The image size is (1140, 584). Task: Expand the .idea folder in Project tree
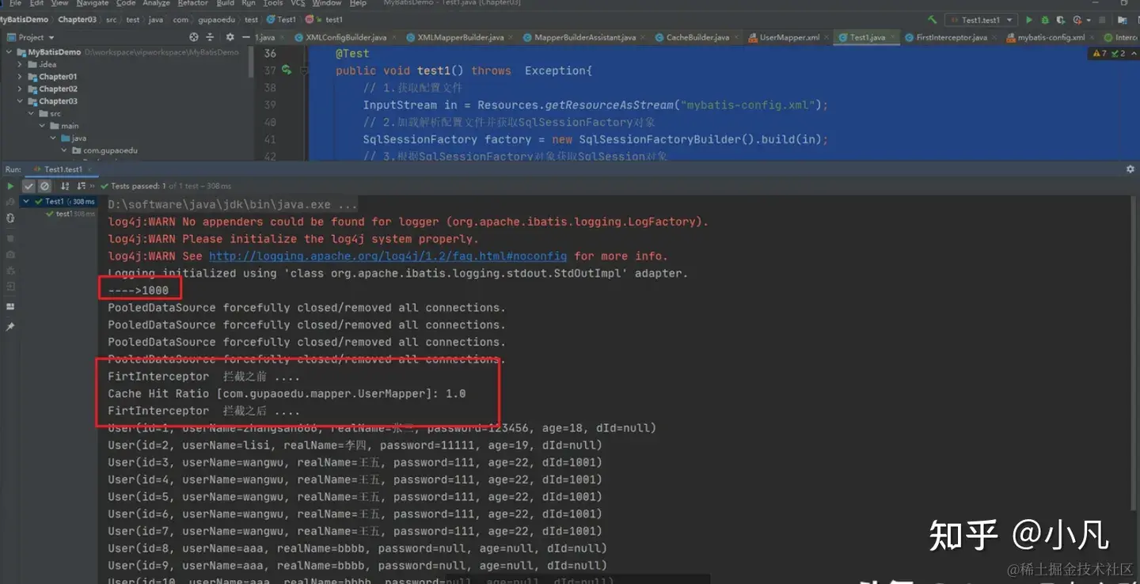(x=20, y=65)
